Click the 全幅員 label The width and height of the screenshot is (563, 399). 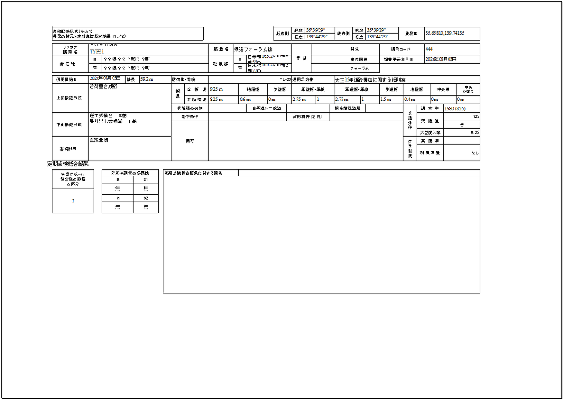pyautogui.click(x=196, y=88)
